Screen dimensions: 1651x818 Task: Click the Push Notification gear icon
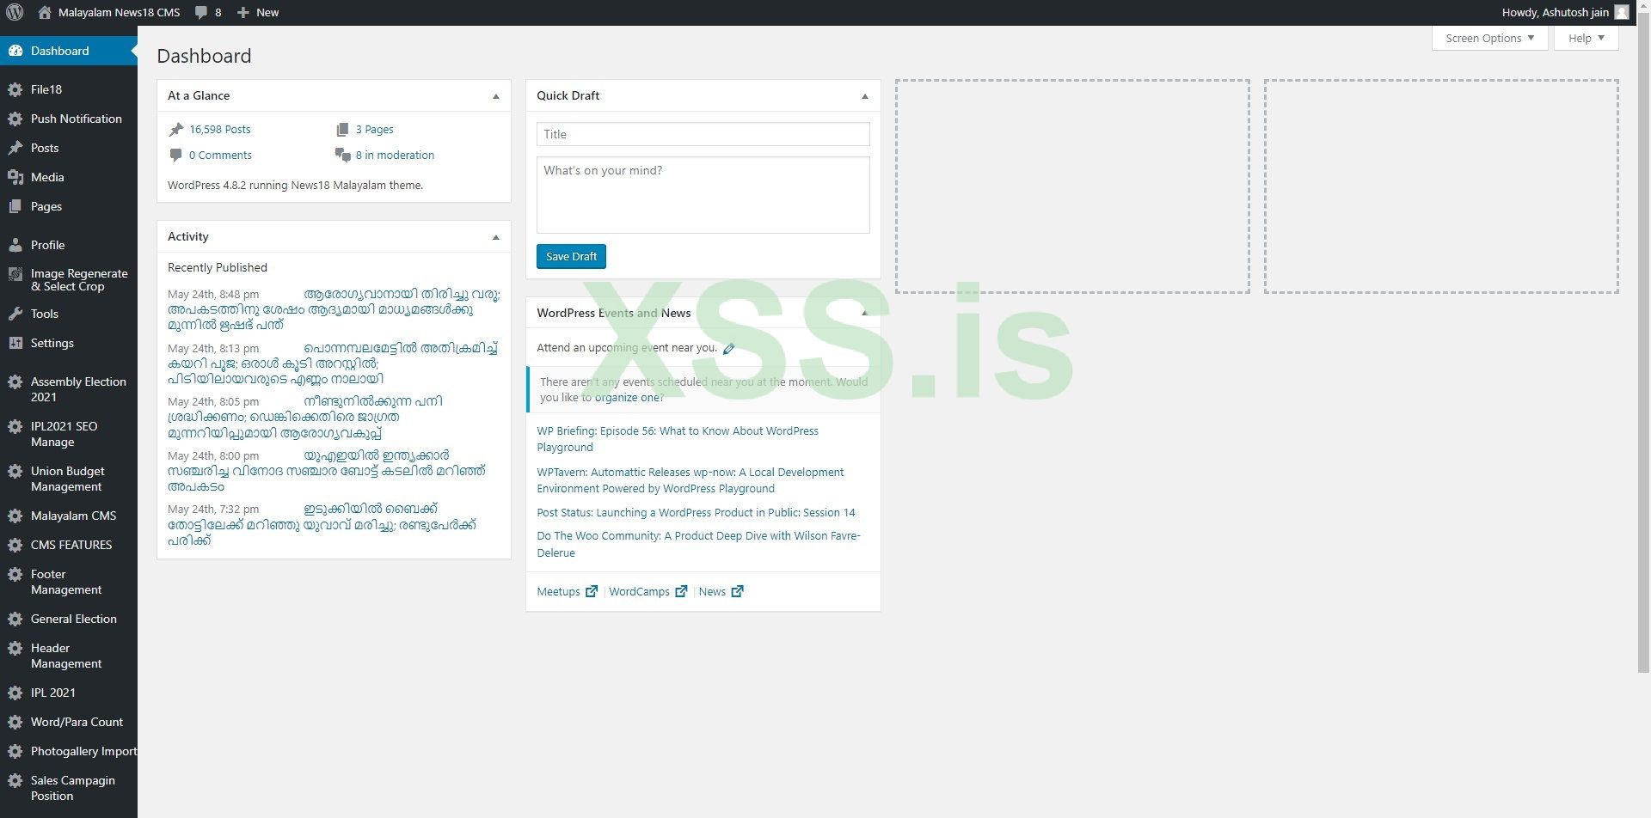pyautogui.click(x=15, y=119)
